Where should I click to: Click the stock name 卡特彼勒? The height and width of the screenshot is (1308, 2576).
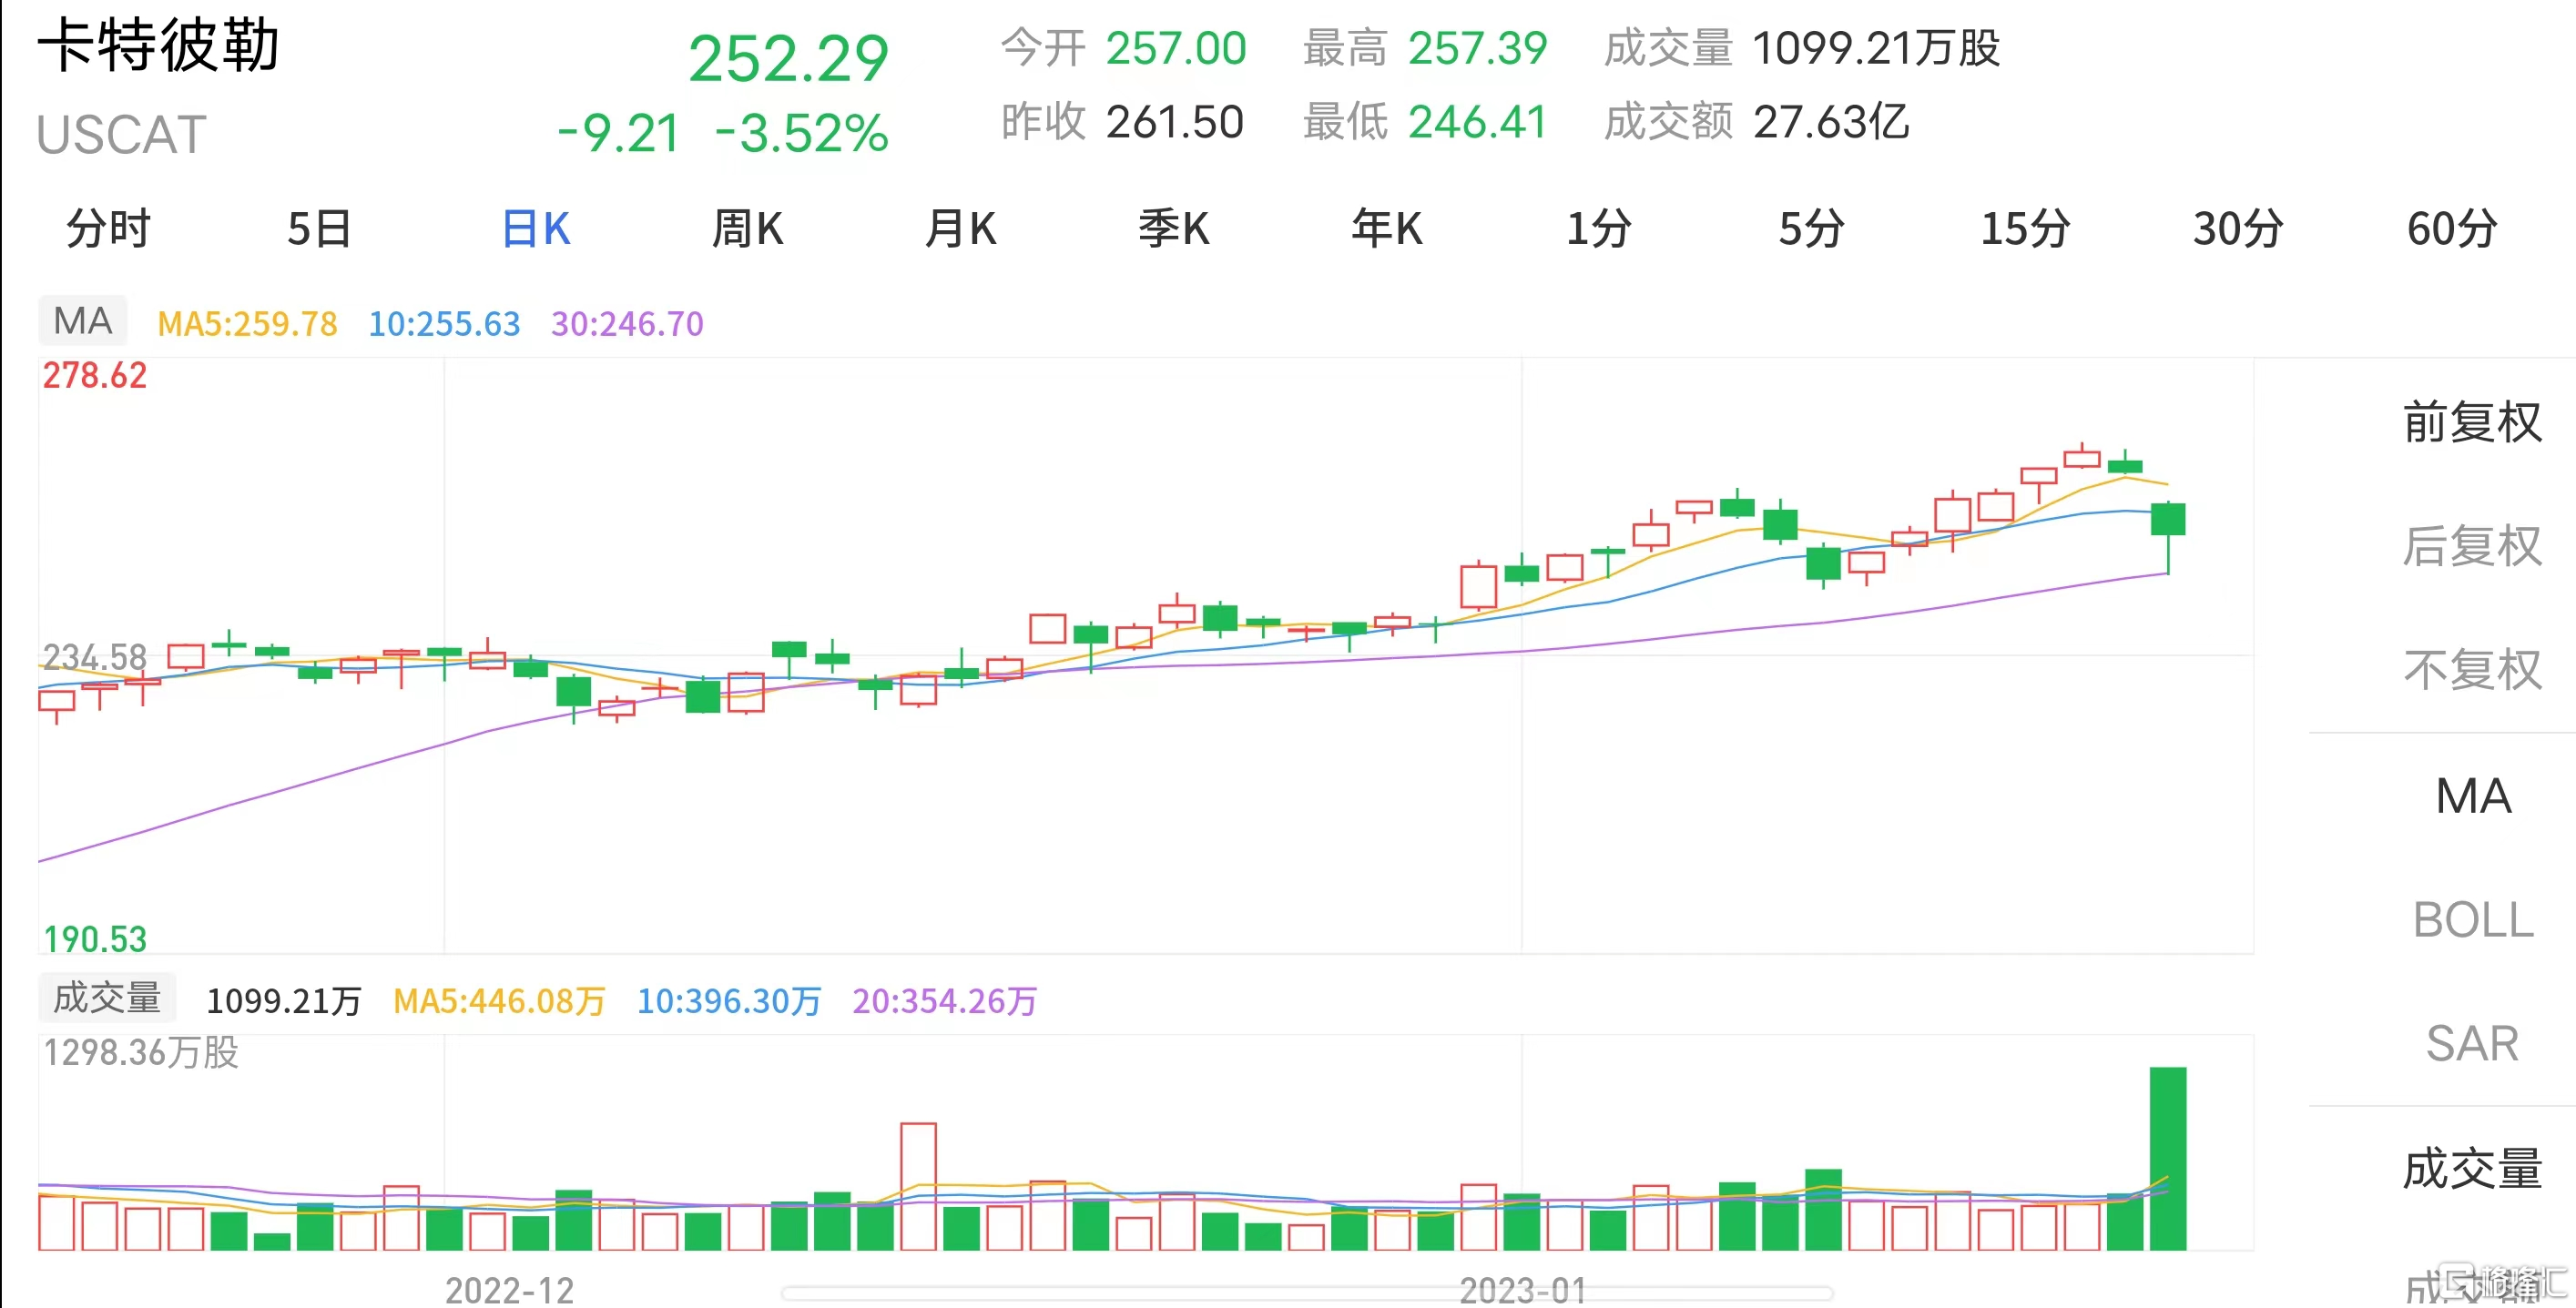pyautogui.click(x=158, y=45)
